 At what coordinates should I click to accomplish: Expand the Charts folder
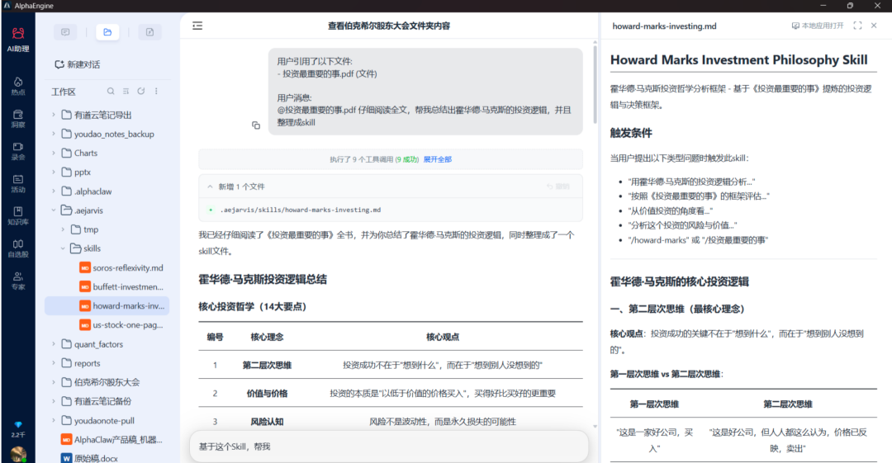55,153
